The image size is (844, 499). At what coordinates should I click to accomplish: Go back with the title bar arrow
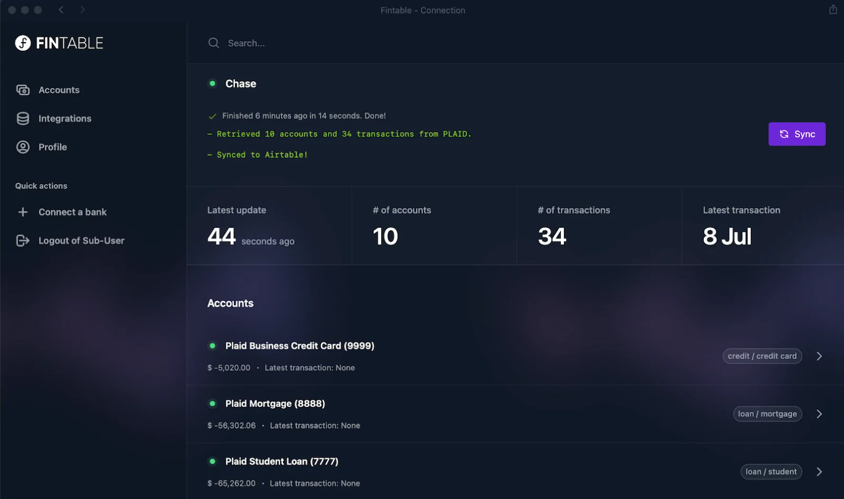[x=61, y=10]
